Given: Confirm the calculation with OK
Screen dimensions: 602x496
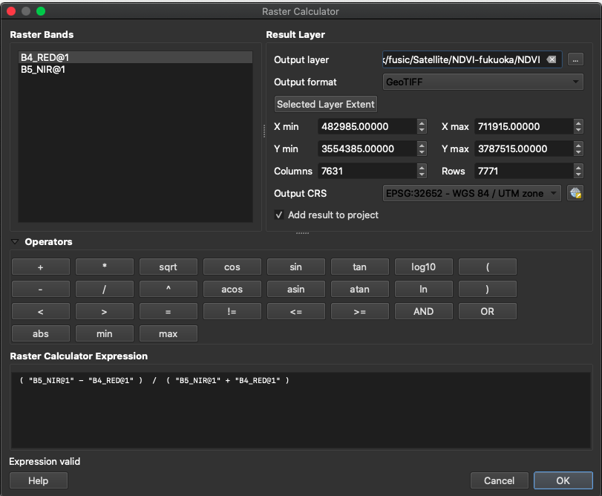Looking at the screenshot, I should coord(563,480).
